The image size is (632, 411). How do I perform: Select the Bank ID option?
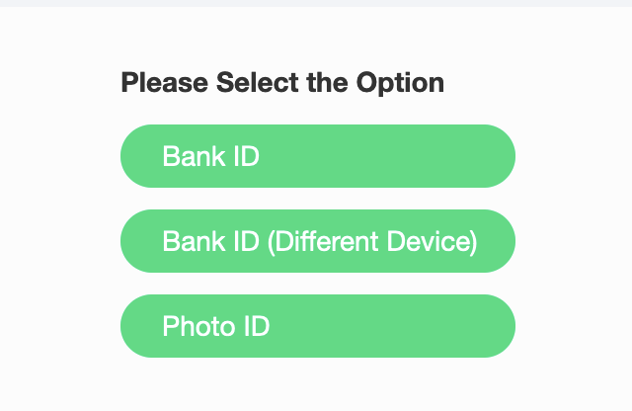coord(318,156)
